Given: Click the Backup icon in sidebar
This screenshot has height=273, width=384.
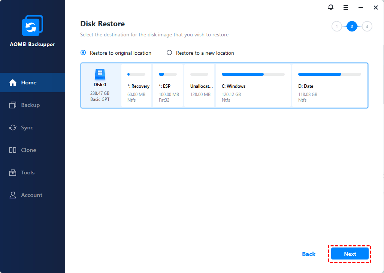Looking at the screenshot, I should (13, 105).
